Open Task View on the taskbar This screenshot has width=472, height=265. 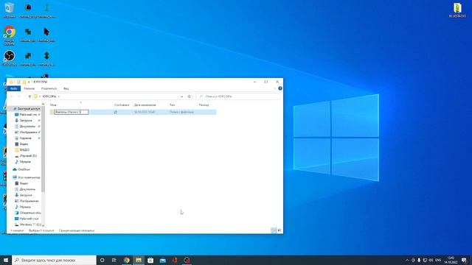114,260
